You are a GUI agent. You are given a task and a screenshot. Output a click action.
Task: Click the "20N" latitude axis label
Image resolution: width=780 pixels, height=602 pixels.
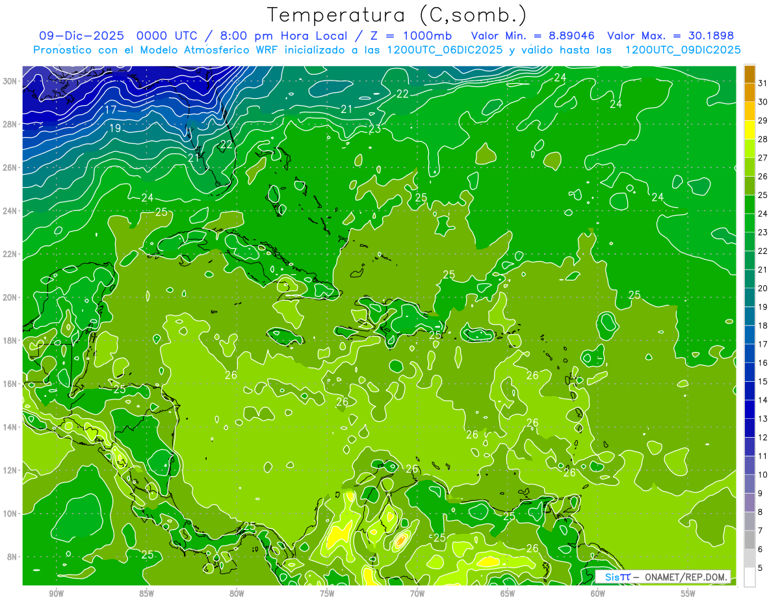point(10,297)
